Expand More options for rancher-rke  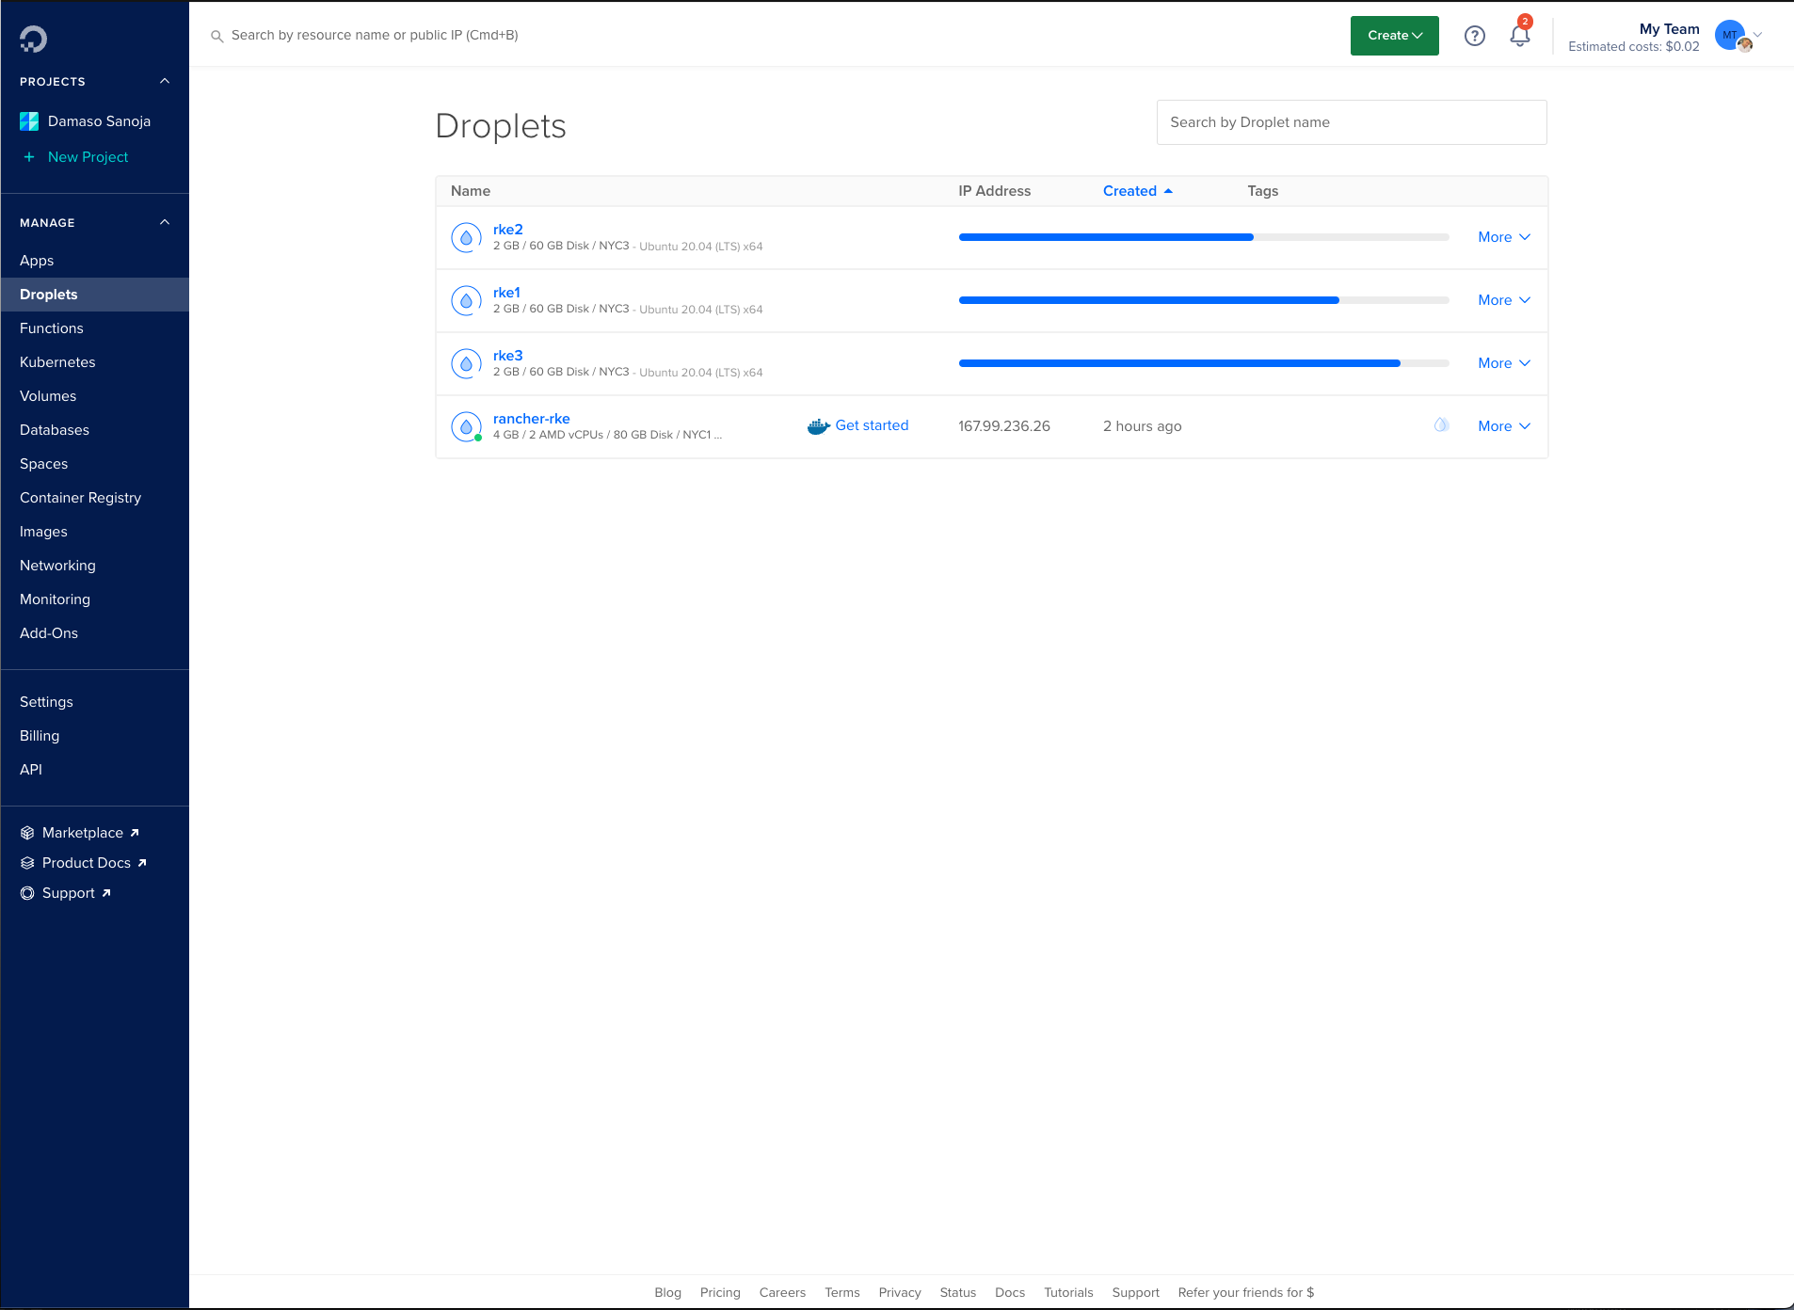point(1503,426)
